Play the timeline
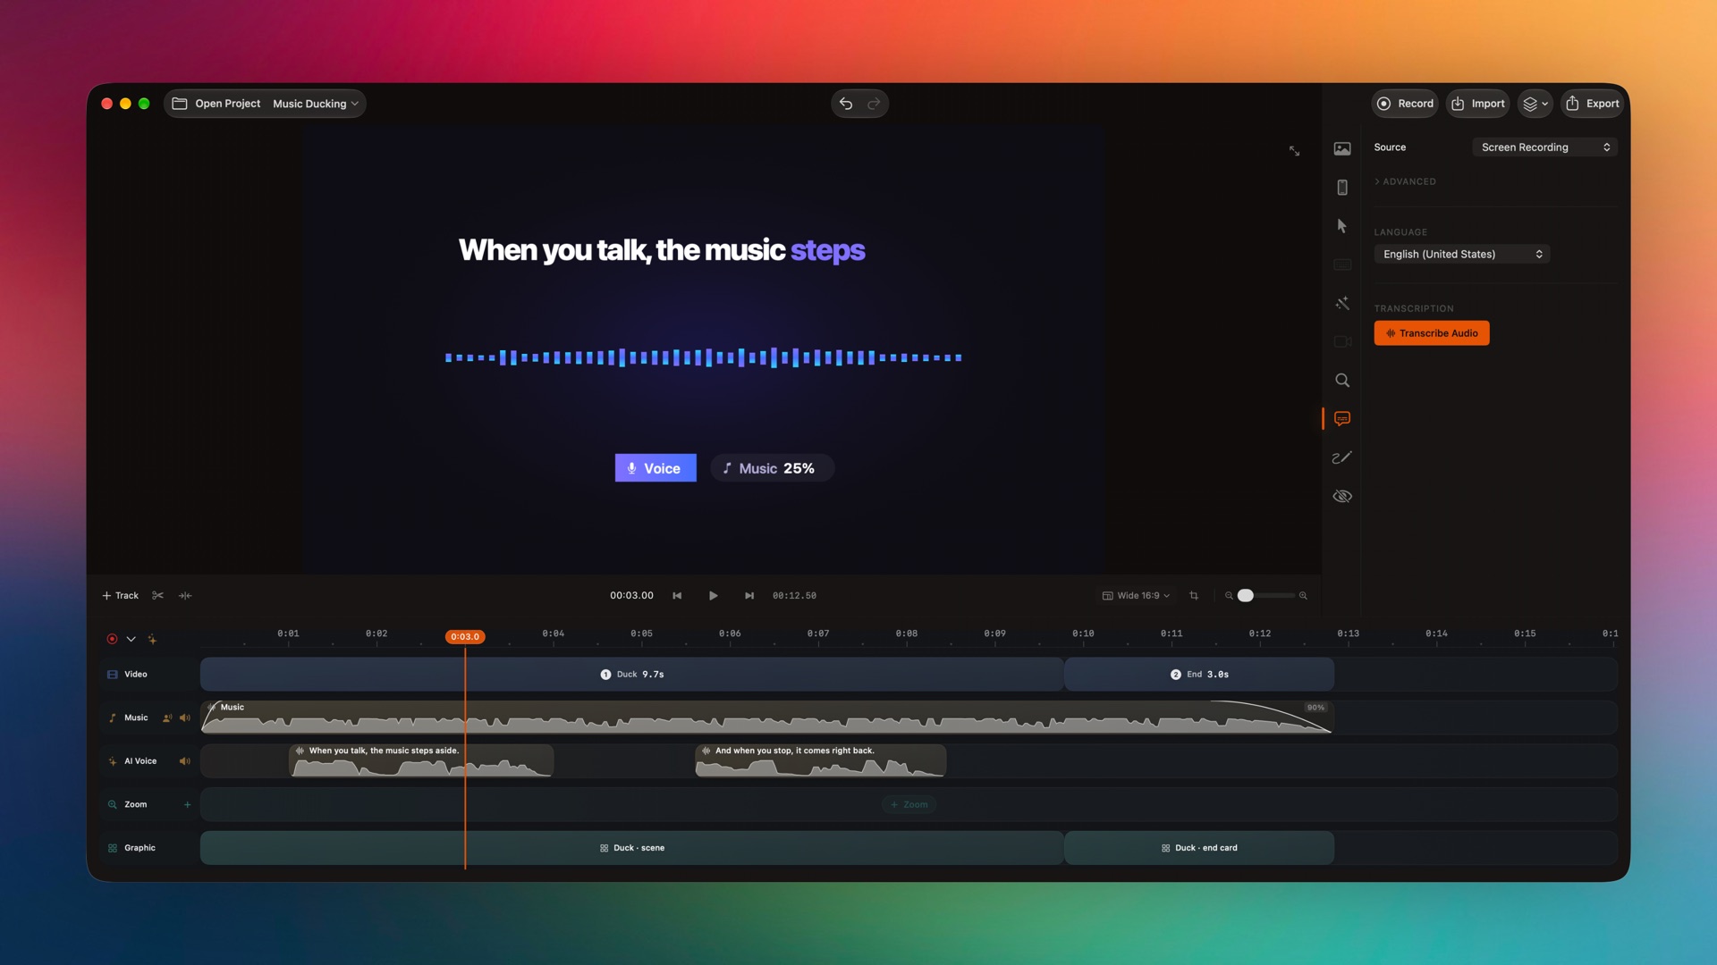 click(713, 595)
